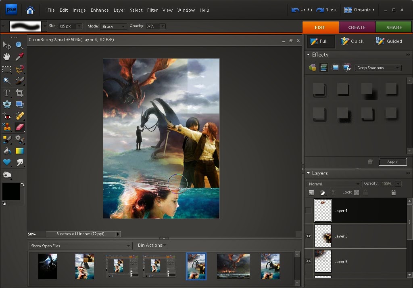
Task: Select the Hand tool
Action: (x=7, y=57)
